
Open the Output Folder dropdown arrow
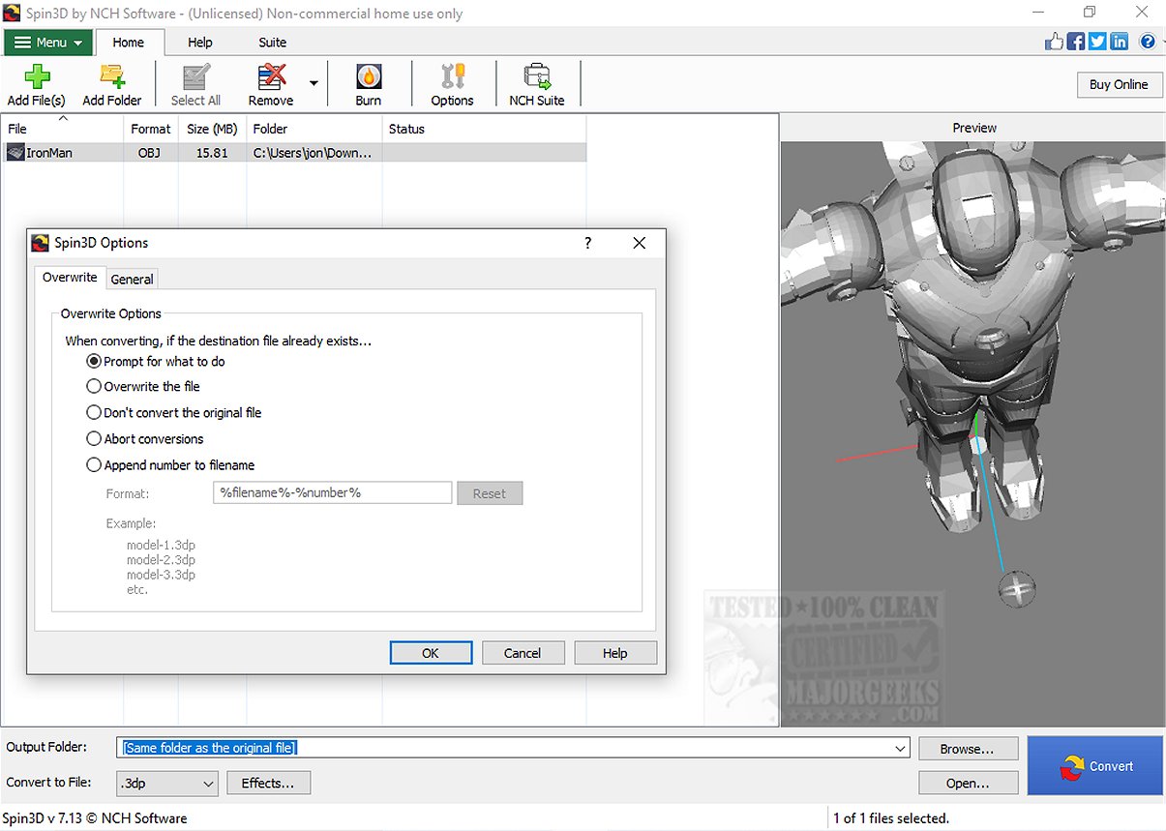[901, 748]
